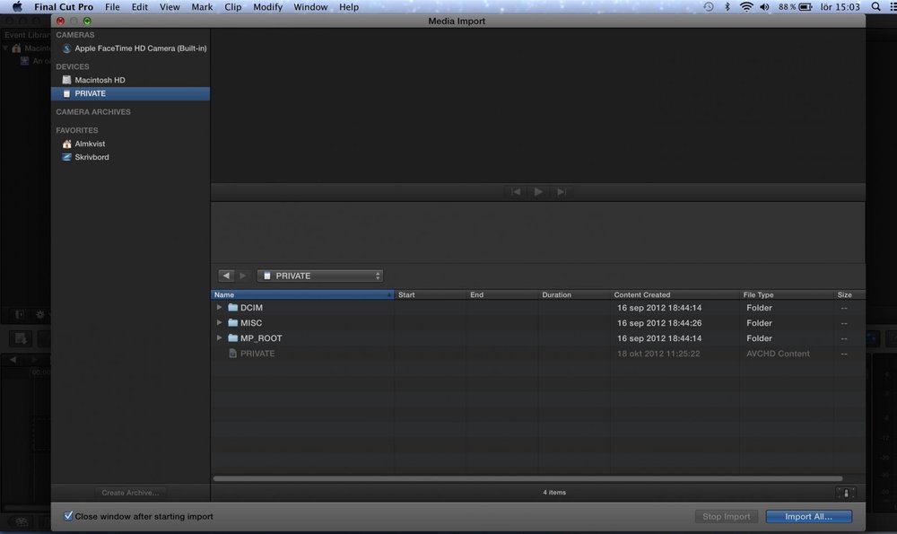Expand the MP_ROOT folder
The height and width of the screenshot is (534, 897).
point(220,338)
